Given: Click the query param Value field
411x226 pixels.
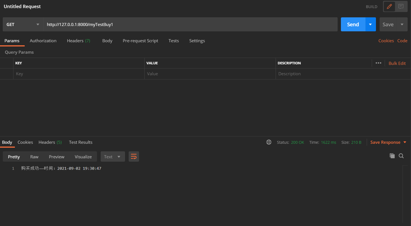Looking at the screenshot, I should tap(210, 74).
